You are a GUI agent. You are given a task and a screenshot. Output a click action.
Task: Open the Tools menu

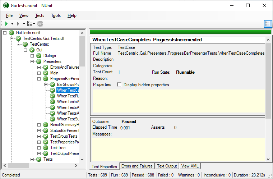(56, 15)
